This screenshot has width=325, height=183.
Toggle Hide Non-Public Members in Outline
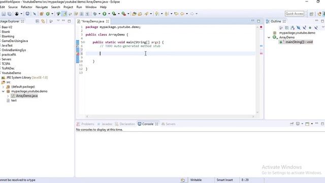click(x=310, y=27)
